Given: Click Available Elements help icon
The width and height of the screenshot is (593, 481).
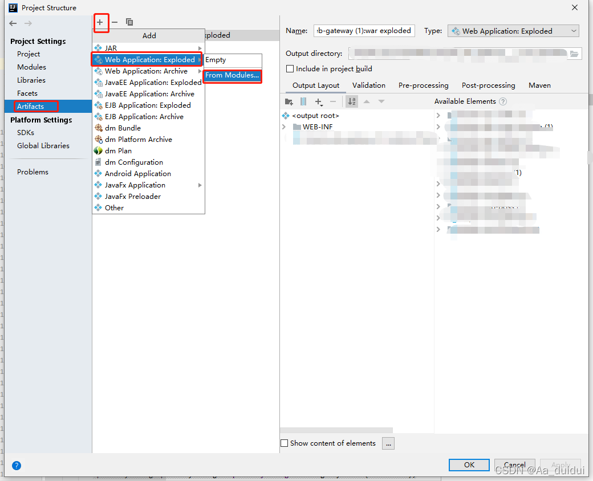Looking at the screenshot, I should click(x=502, y=101).
